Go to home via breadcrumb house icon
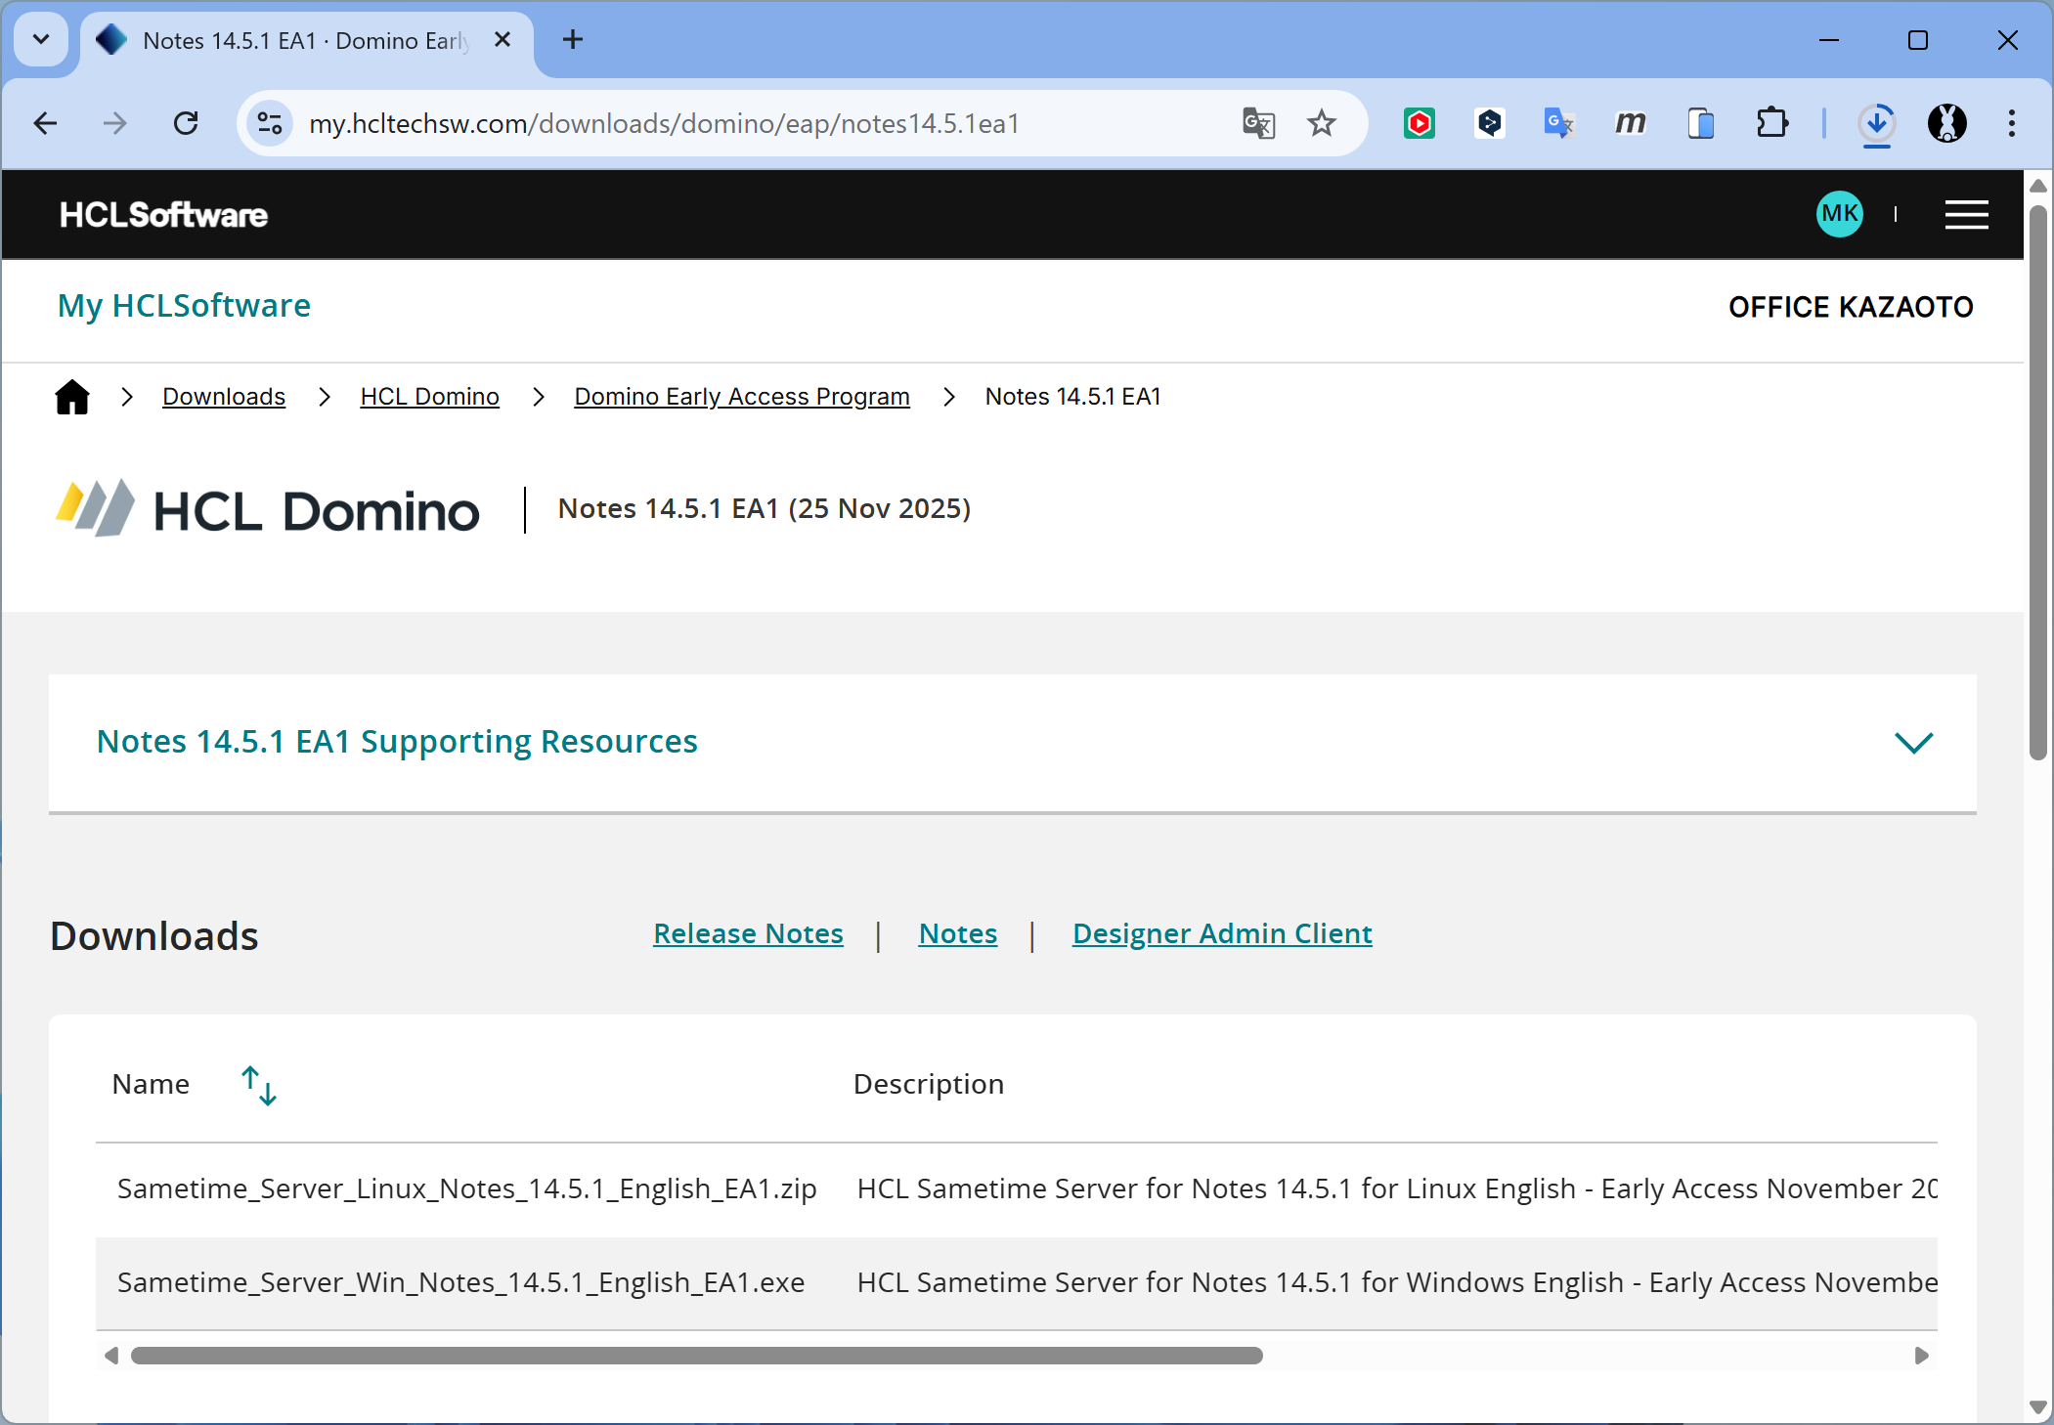This screenshot has height=1425, width=2054. click(72, 397)
